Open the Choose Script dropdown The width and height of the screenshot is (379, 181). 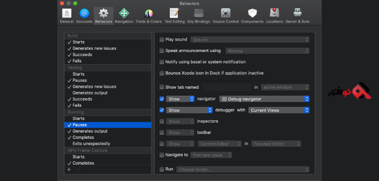(243, 169)
